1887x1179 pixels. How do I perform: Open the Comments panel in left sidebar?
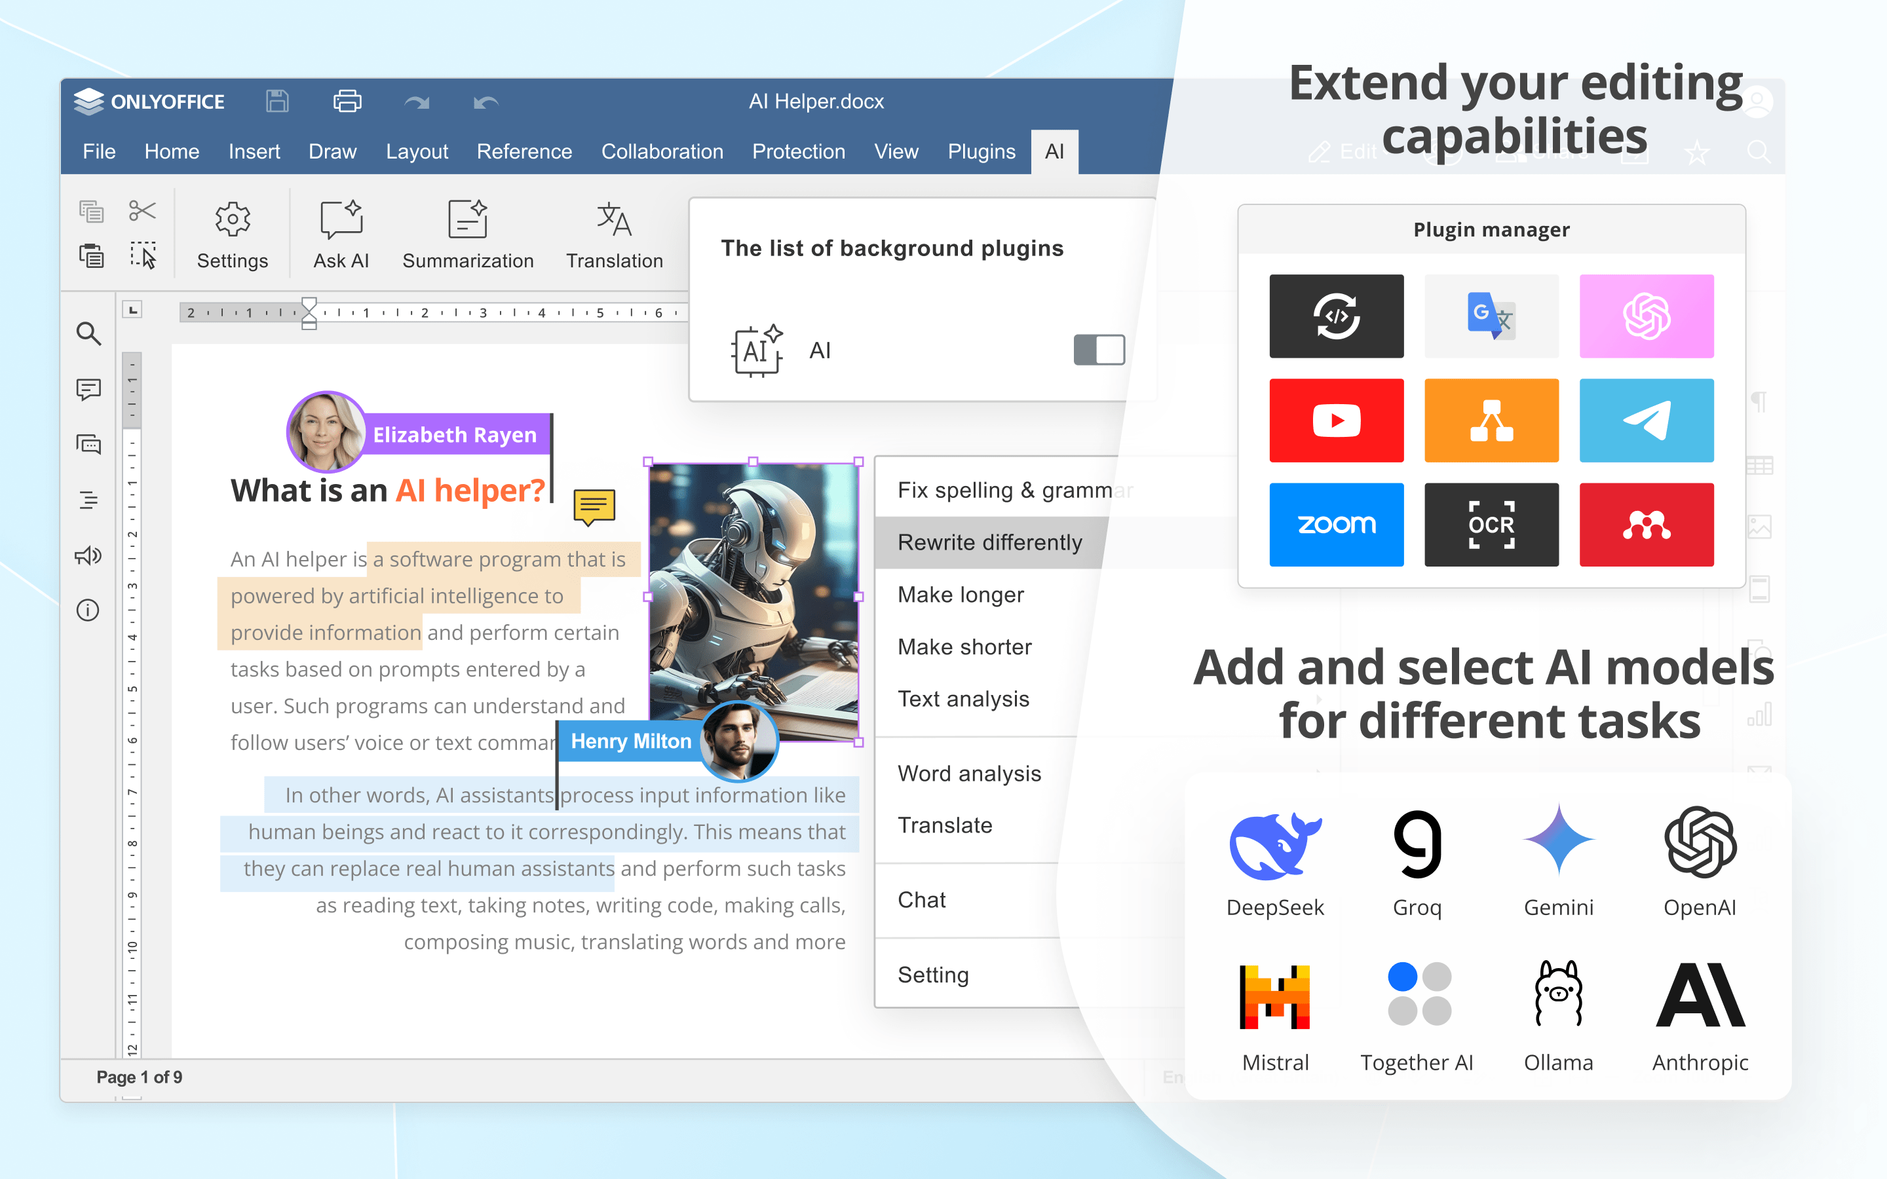(x=89, y=389)
